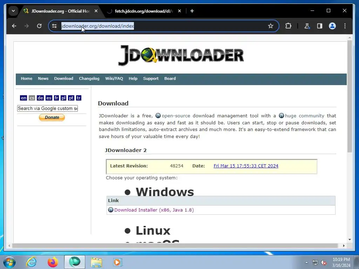
Task: Open the revision date link
Action: (246, 166)
